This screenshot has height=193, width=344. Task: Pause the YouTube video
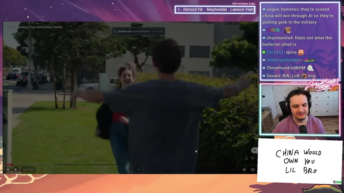tap(8, 169)
